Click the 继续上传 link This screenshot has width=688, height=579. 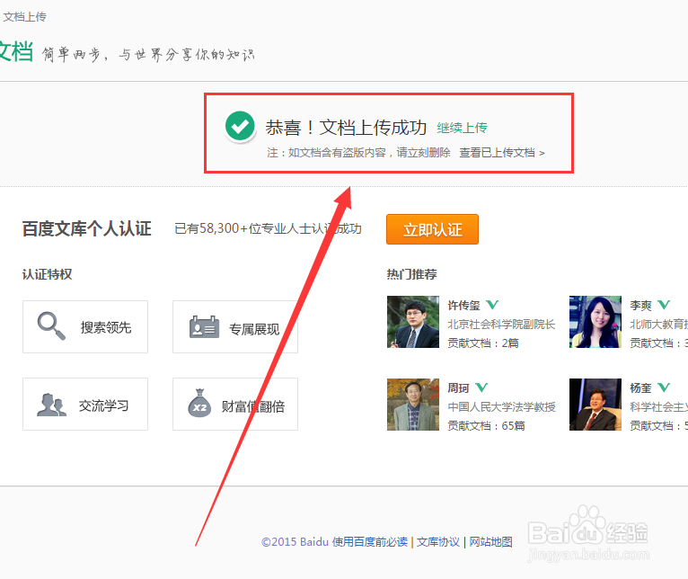pos(462,128)
